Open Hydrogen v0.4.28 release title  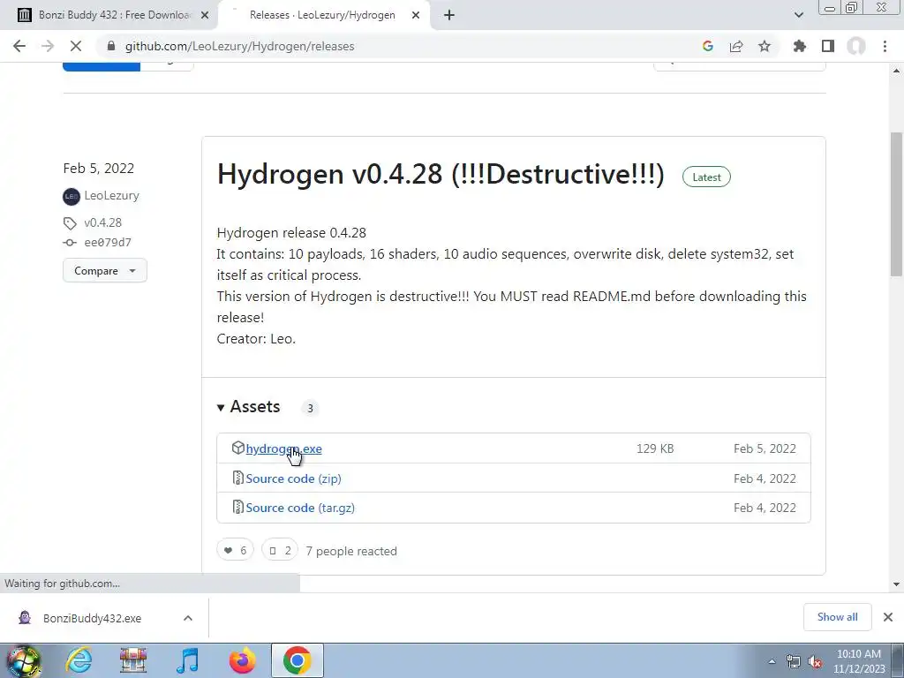click(x=441, y=174)
